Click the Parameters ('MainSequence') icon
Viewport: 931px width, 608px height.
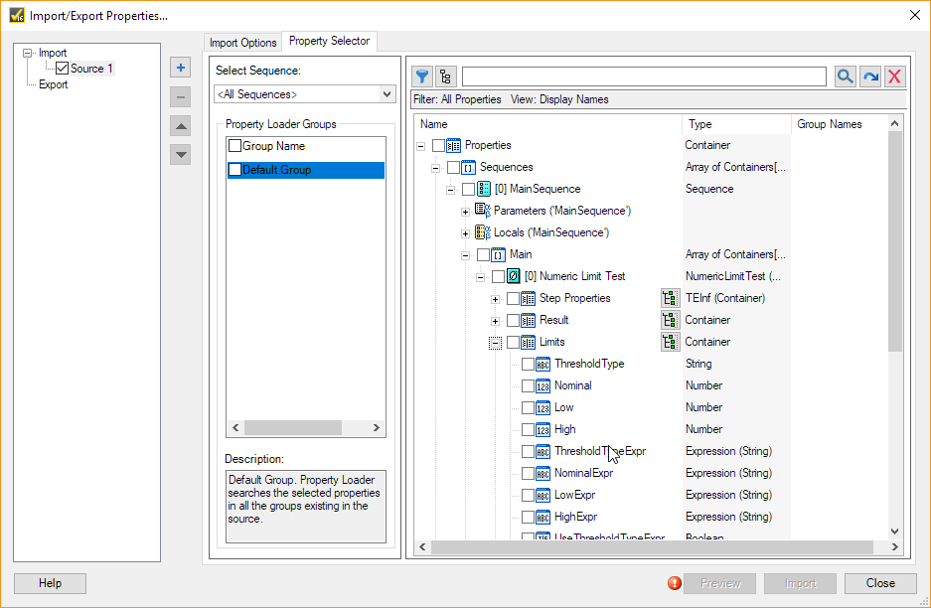tap(483, 211)
